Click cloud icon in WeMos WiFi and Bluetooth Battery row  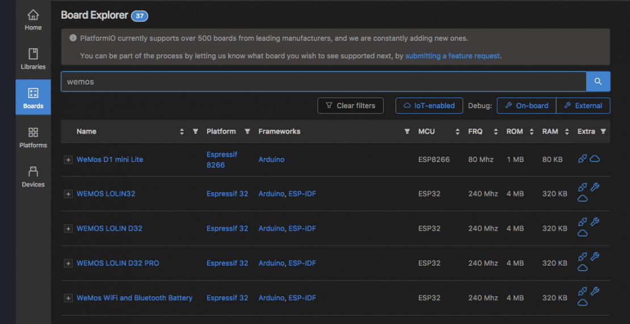[x=582, y=302]
